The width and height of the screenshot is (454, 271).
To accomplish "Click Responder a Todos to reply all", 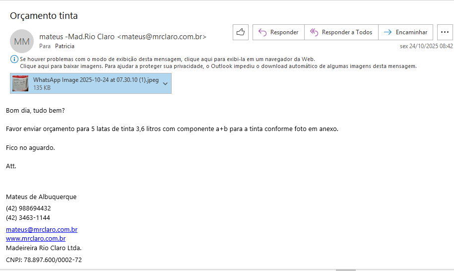I will point(341,32).
